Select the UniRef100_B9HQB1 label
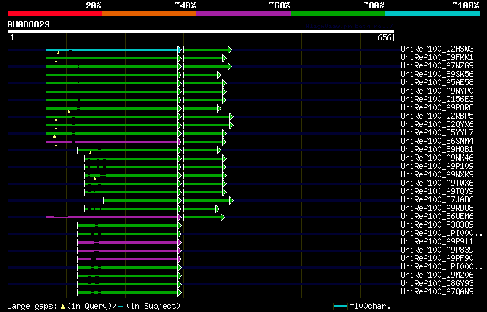 coord(437,150)
